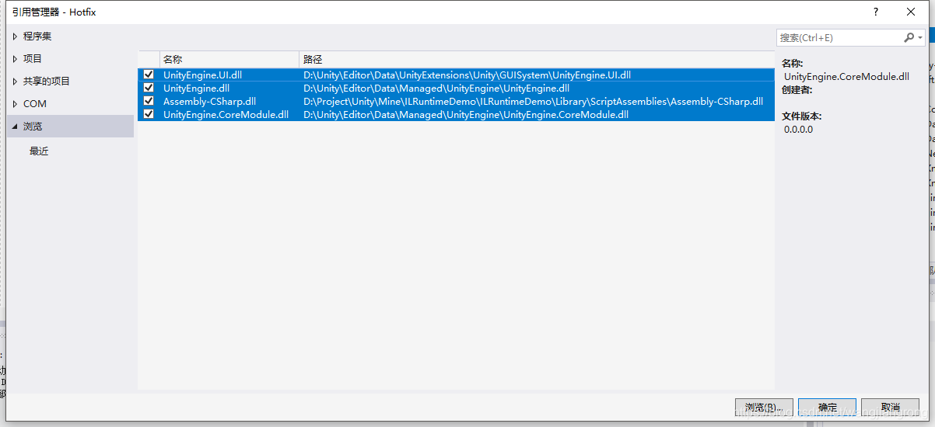Uncheck the UnityEngine.CoreModule.dll checkbox
This screenshot has height=427, width=935.
pos(149,114)
